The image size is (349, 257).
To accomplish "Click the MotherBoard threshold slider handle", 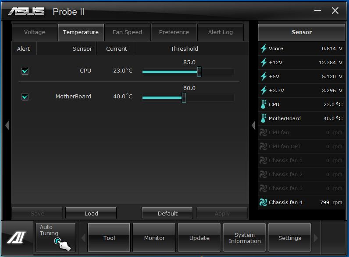I will coord(184,97).
